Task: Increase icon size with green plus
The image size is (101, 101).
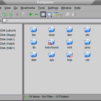Action: click(x=31, y=14)
